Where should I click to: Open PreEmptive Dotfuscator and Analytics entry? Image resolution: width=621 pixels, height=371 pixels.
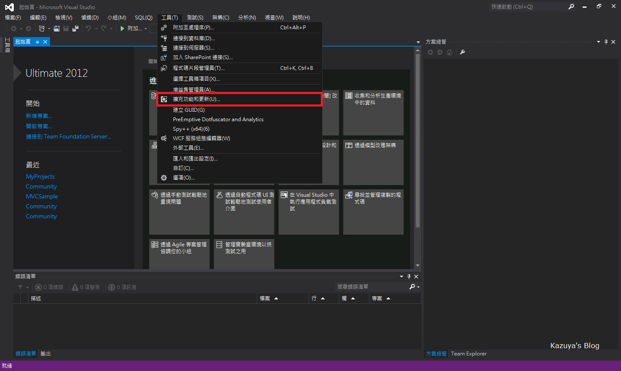pos(240,119)
